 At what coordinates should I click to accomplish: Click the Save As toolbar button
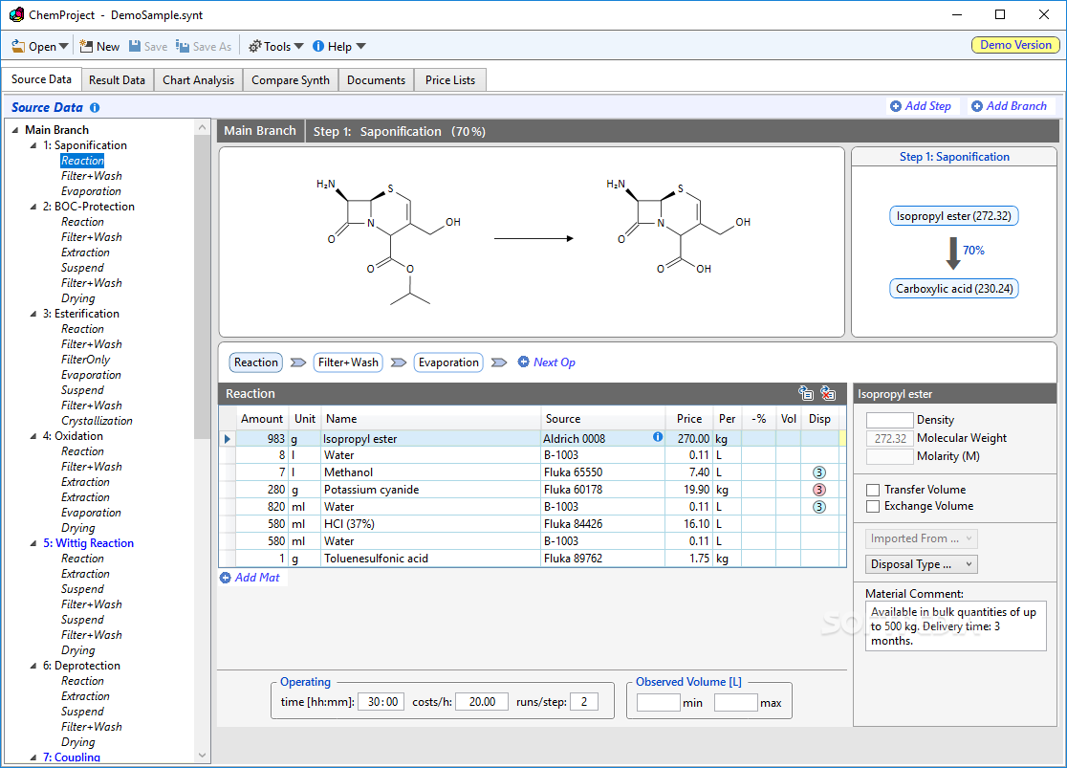click(x=204, y=46)
